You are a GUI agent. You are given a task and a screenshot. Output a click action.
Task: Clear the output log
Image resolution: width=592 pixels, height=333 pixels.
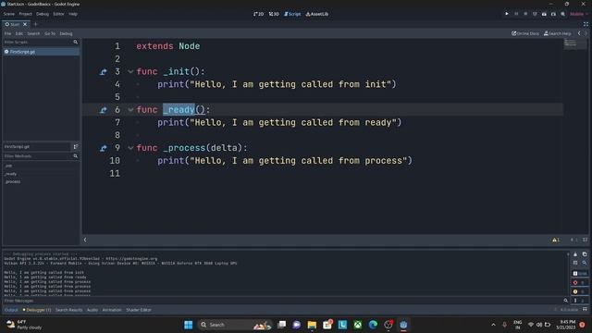pos(575,254)
